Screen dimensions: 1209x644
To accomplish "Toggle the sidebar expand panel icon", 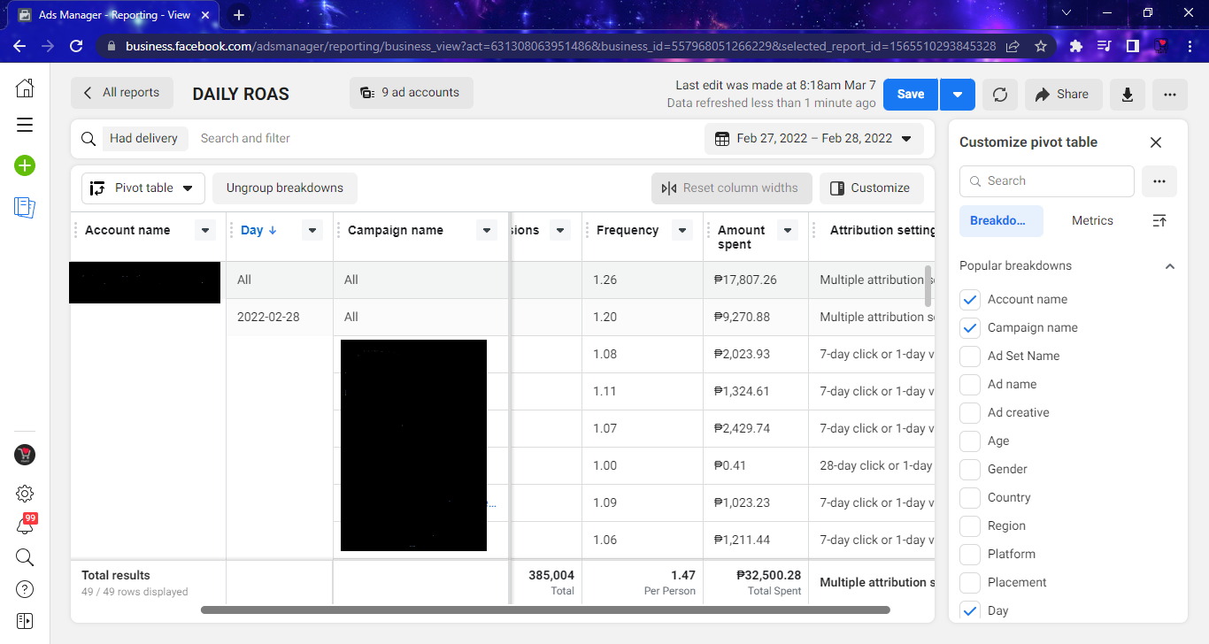I will point(25,621).
